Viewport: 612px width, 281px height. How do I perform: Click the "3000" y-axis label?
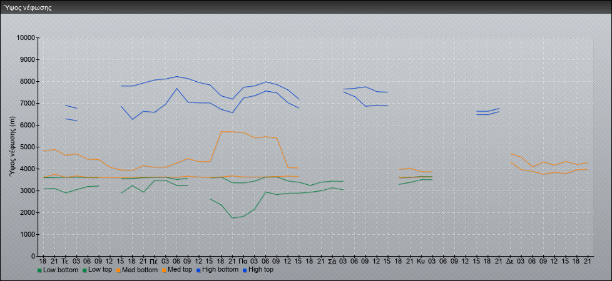point(28,190)
